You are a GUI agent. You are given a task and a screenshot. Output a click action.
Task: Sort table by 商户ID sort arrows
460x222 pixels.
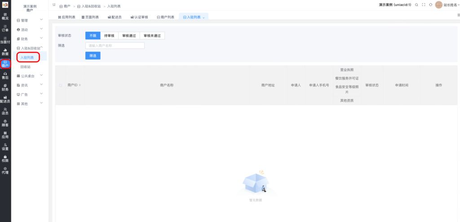(80, 85)
